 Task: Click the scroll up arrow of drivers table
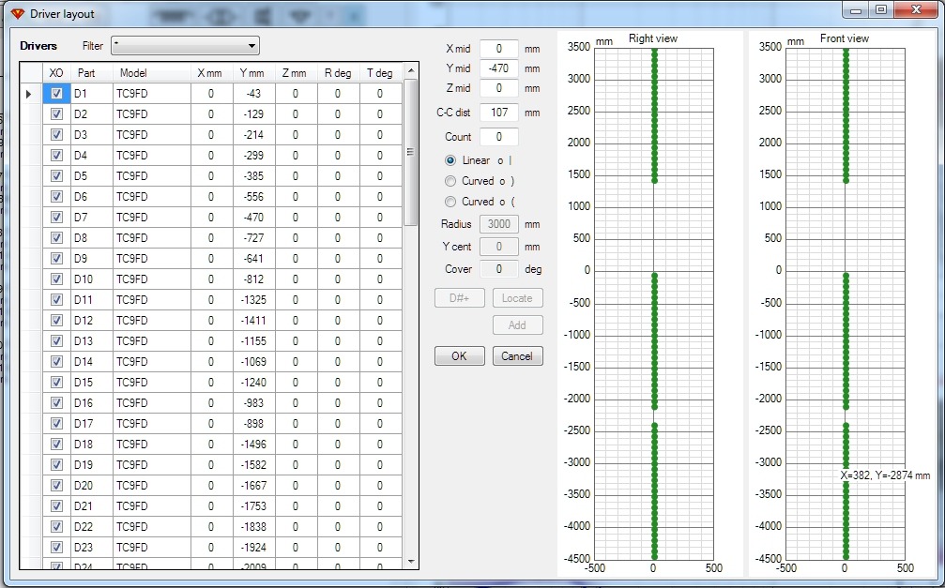pyautogui.click(x=411, y=70)
